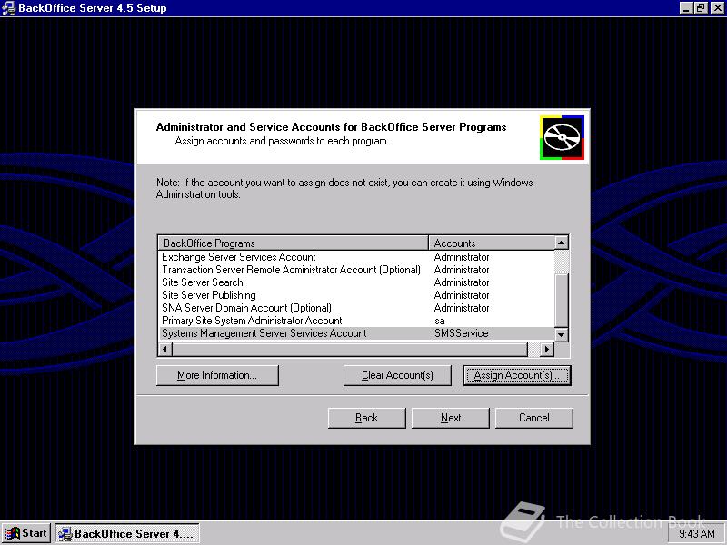Click the vertical scrollbar thumb of the list
727x545 pixels.
(561, 301)
